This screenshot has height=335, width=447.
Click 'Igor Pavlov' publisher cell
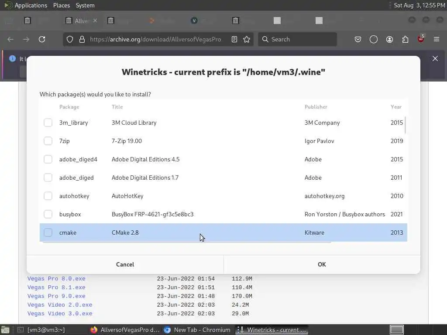click(x=319, y=141)
